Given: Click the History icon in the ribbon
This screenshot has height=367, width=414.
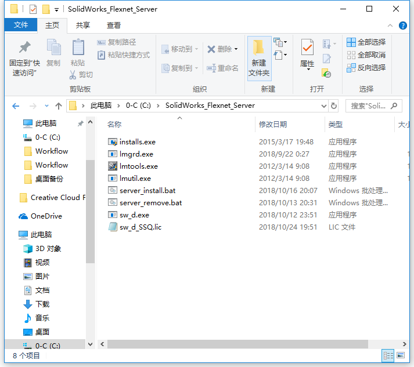Looking at the screenshot, I should (326, 73).
